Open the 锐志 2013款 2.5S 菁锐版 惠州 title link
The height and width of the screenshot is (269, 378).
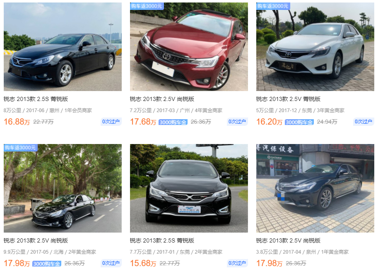click(36, 99)
